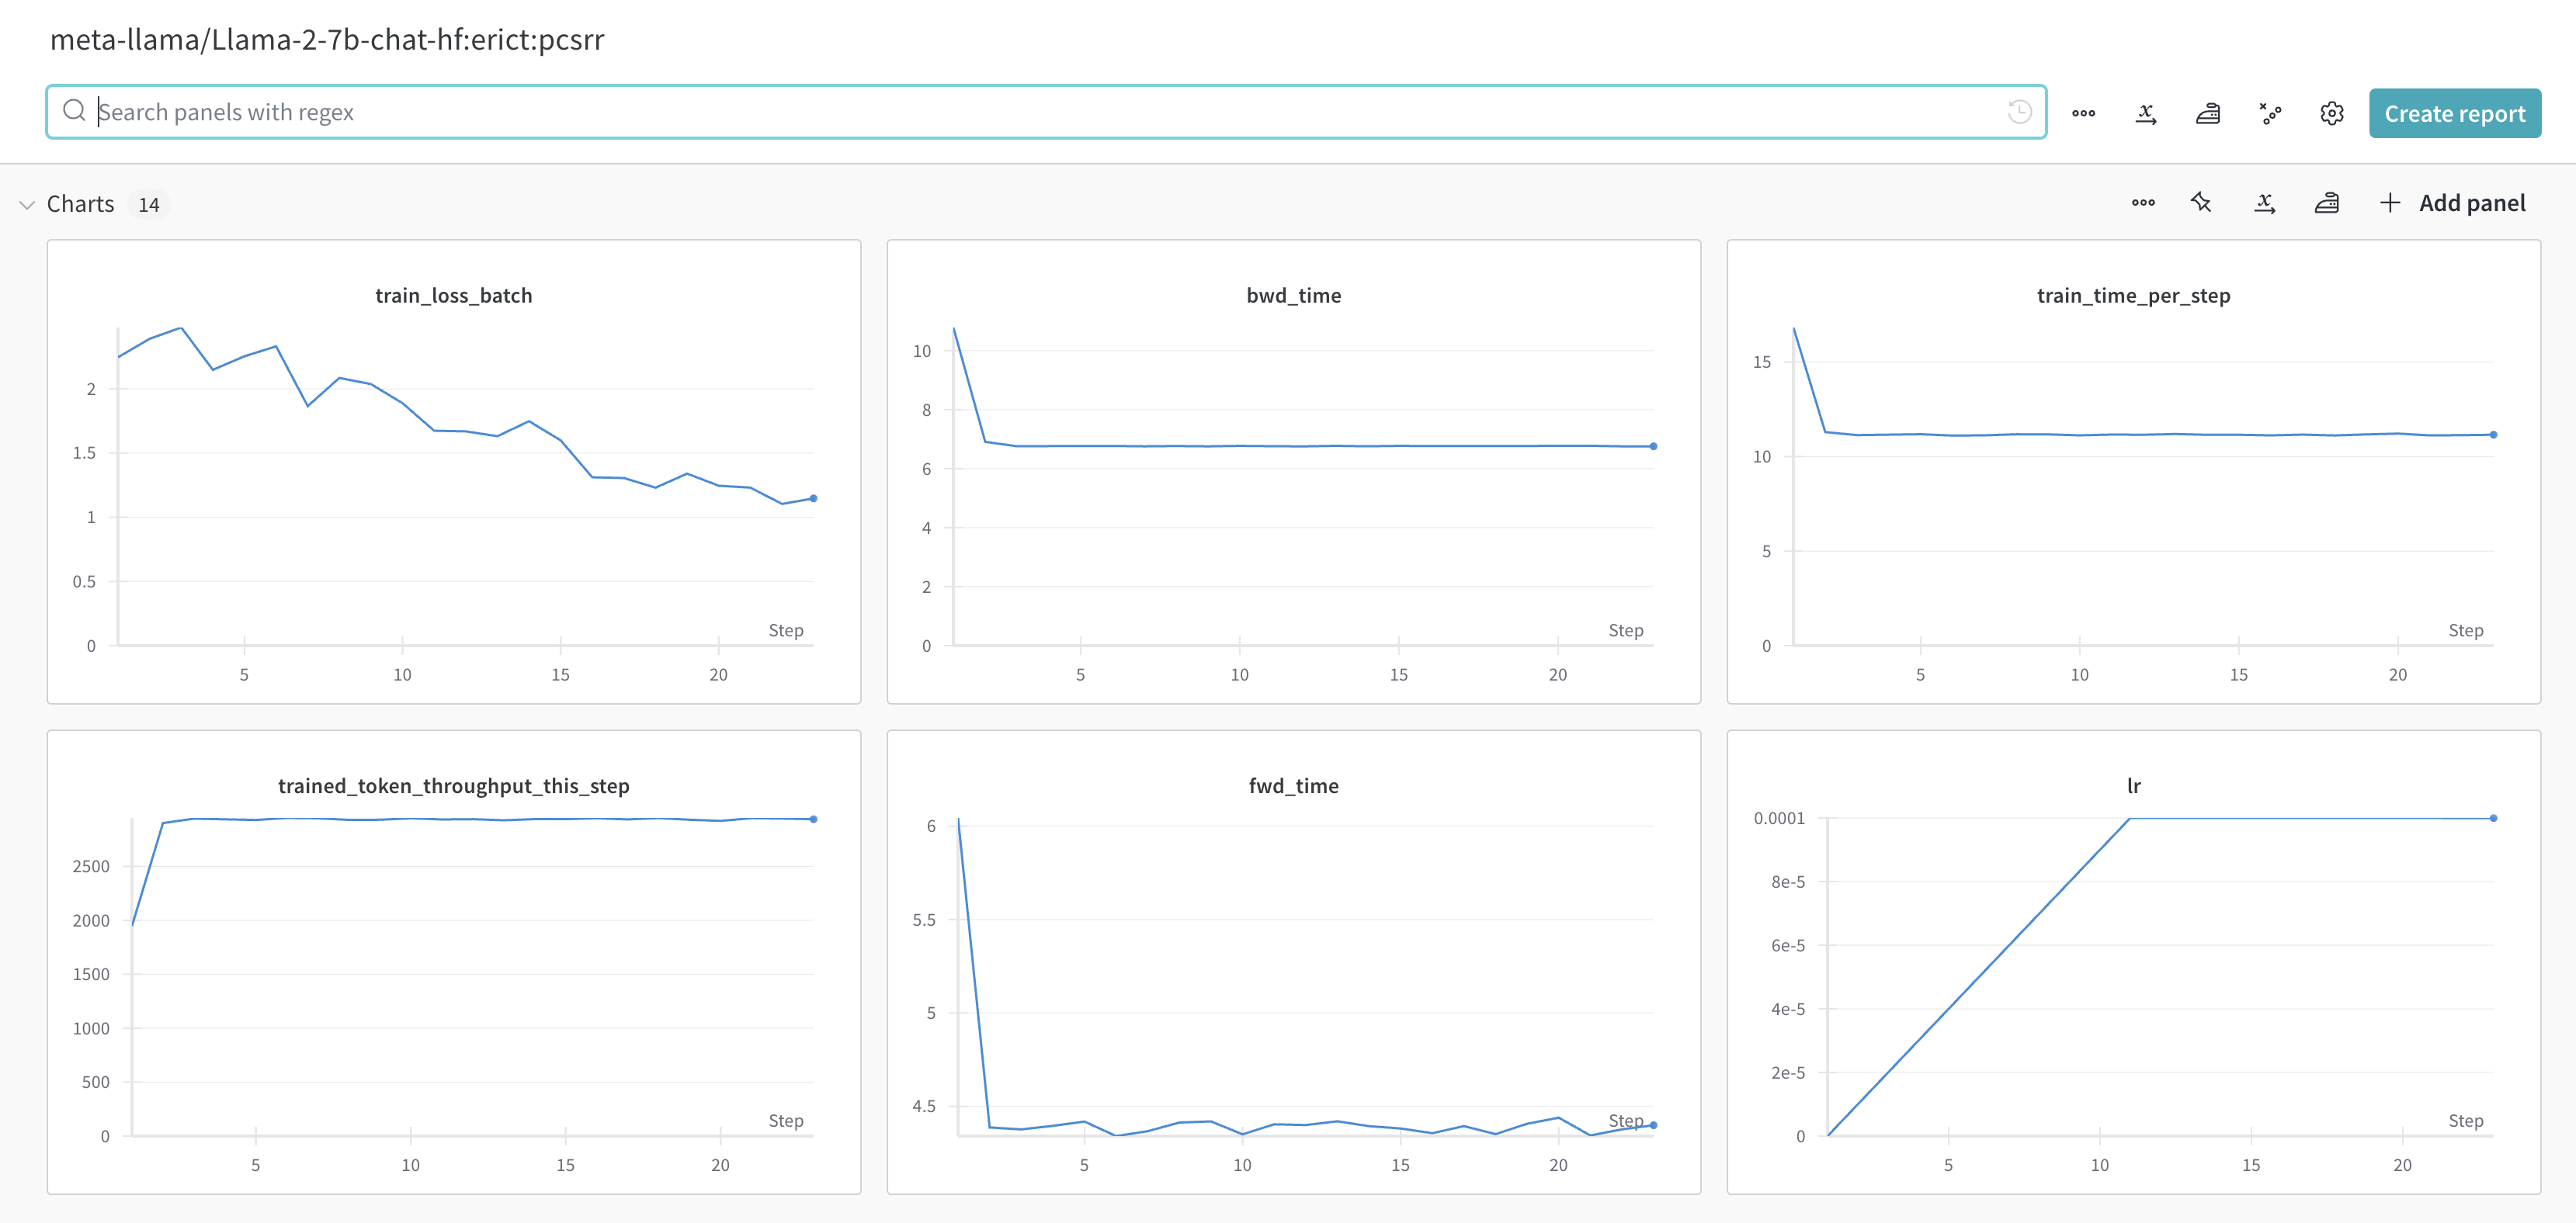Click the 2500 y-axis label in throughput chart

pyautogui.click(x=91, y=866)
